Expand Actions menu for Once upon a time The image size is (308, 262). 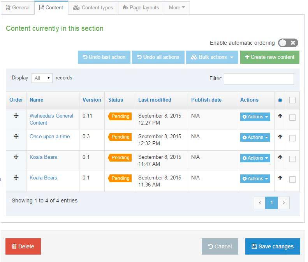pyautogui.click(x=255, y=137)
